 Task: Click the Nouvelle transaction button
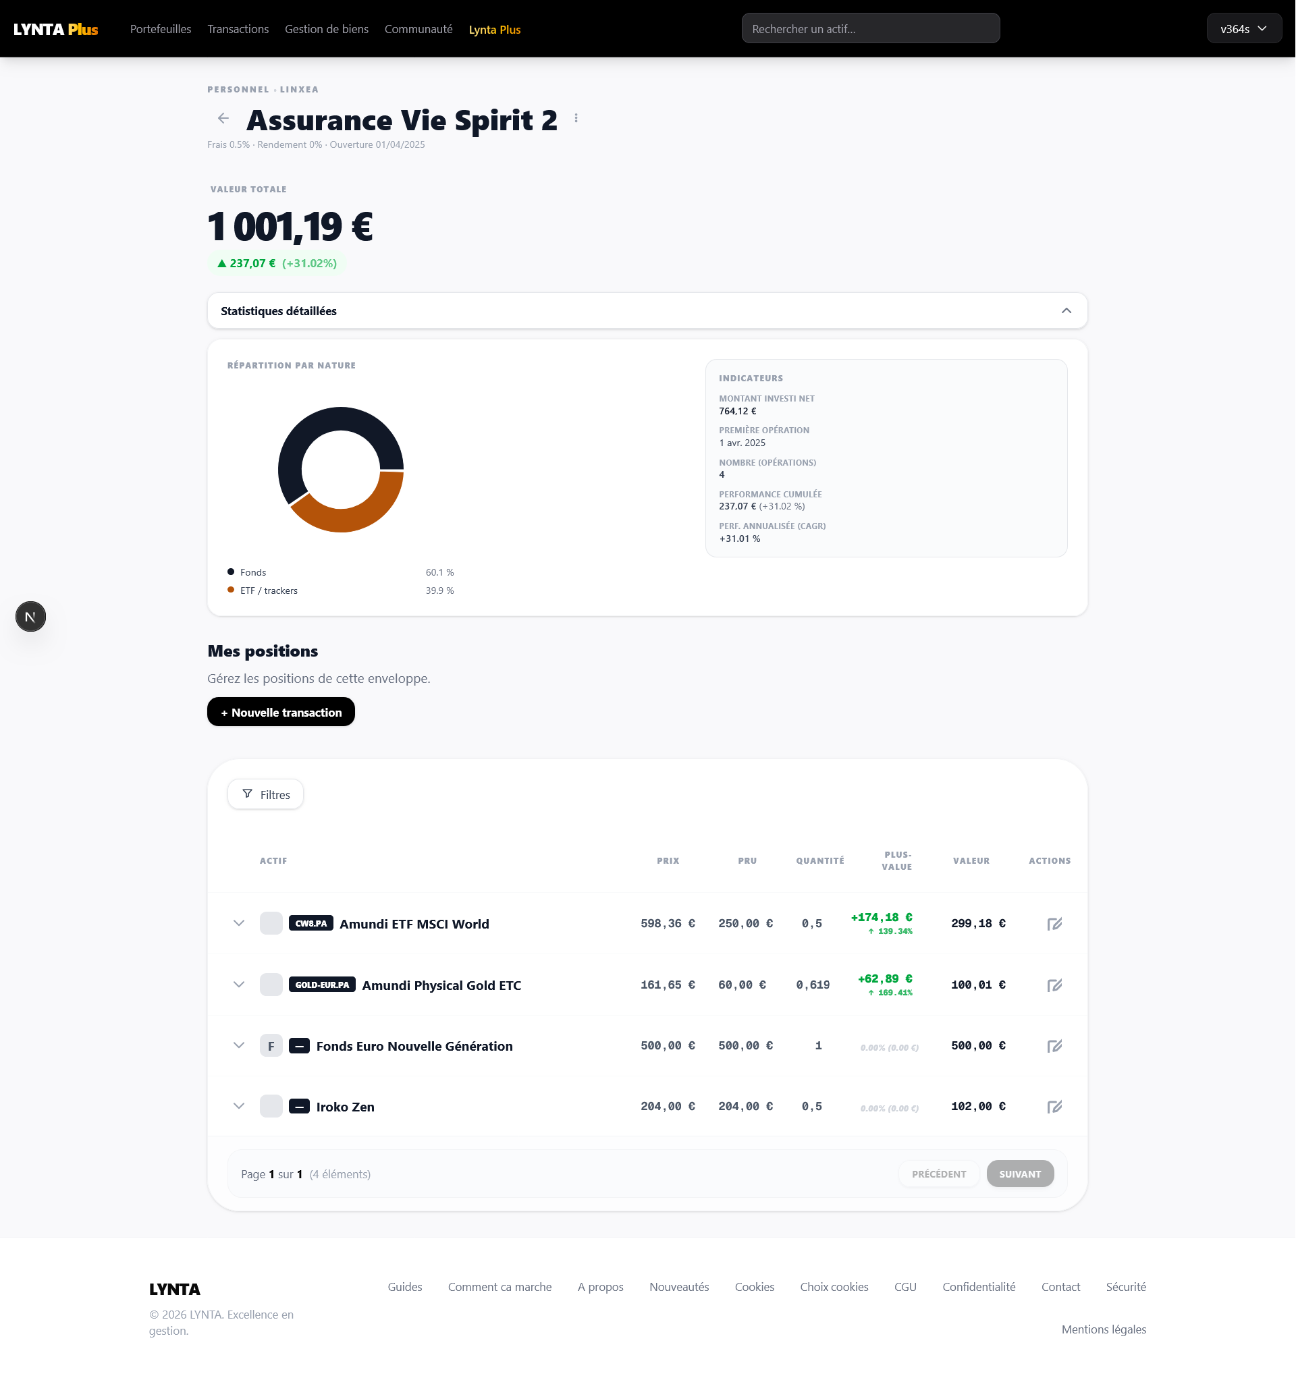tap(281, 713)
